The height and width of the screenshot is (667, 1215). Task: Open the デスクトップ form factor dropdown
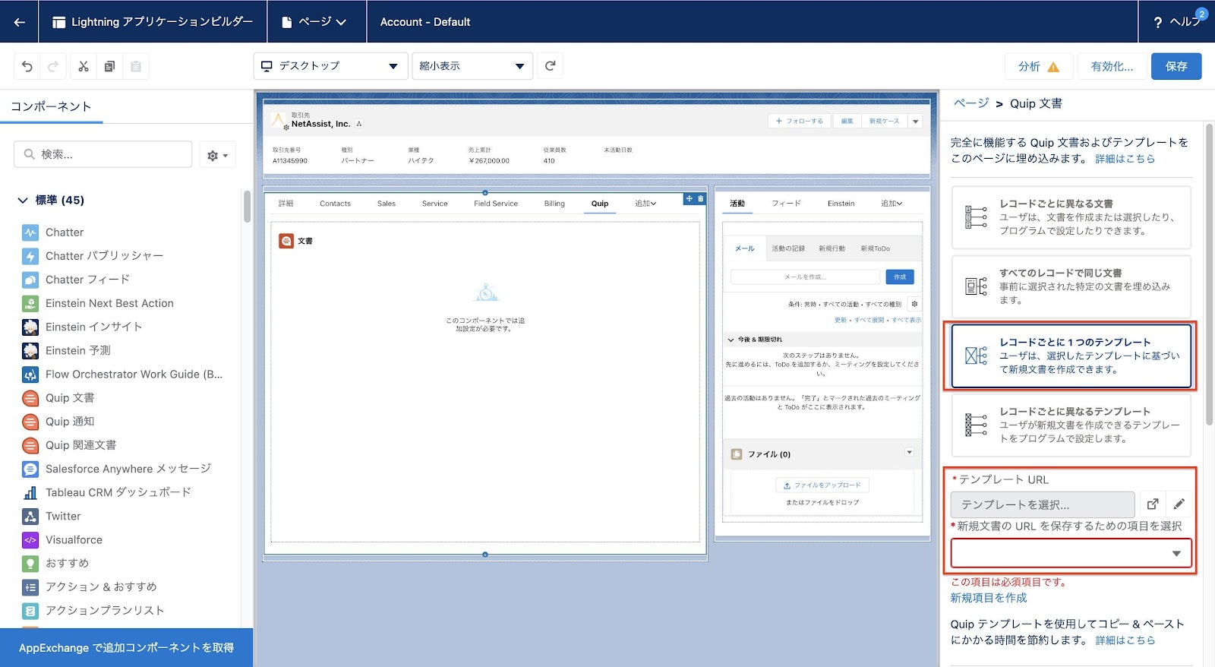tap(330, 66)
